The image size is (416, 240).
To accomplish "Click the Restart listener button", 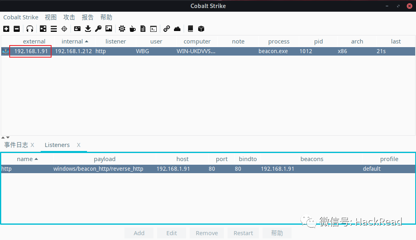I will pos(243,233).
